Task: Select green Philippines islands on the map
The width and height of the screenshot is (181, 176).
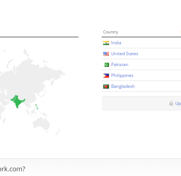Action: [37, 107]
